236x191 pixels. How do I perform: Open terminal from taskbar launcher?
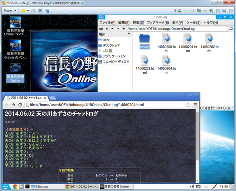click(28, 187)
